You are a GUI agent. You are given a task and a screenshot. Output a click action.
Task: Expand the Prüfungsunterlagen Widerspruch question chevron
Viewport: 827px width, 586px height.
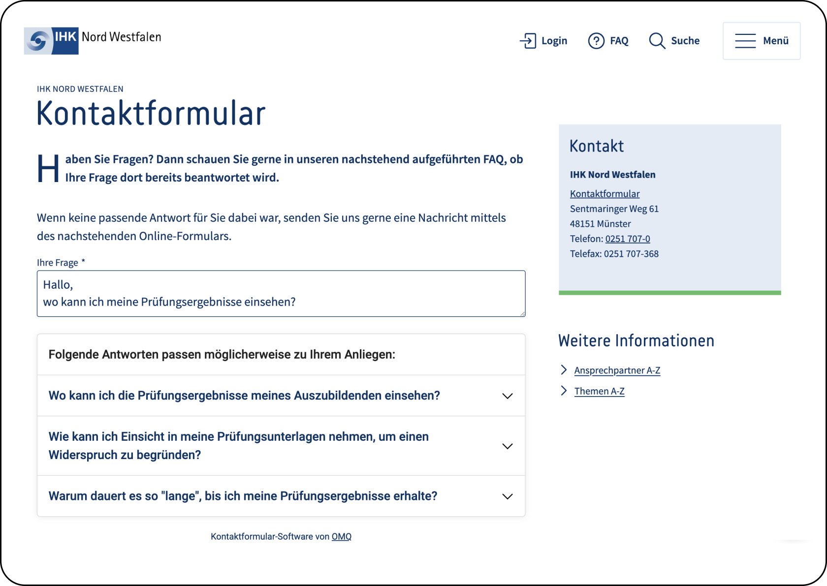pos(507,446)
